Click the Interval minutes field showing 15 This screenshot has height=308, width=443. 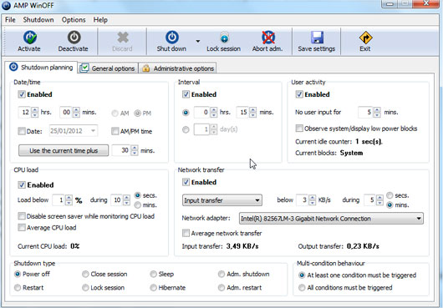point(243,112)
